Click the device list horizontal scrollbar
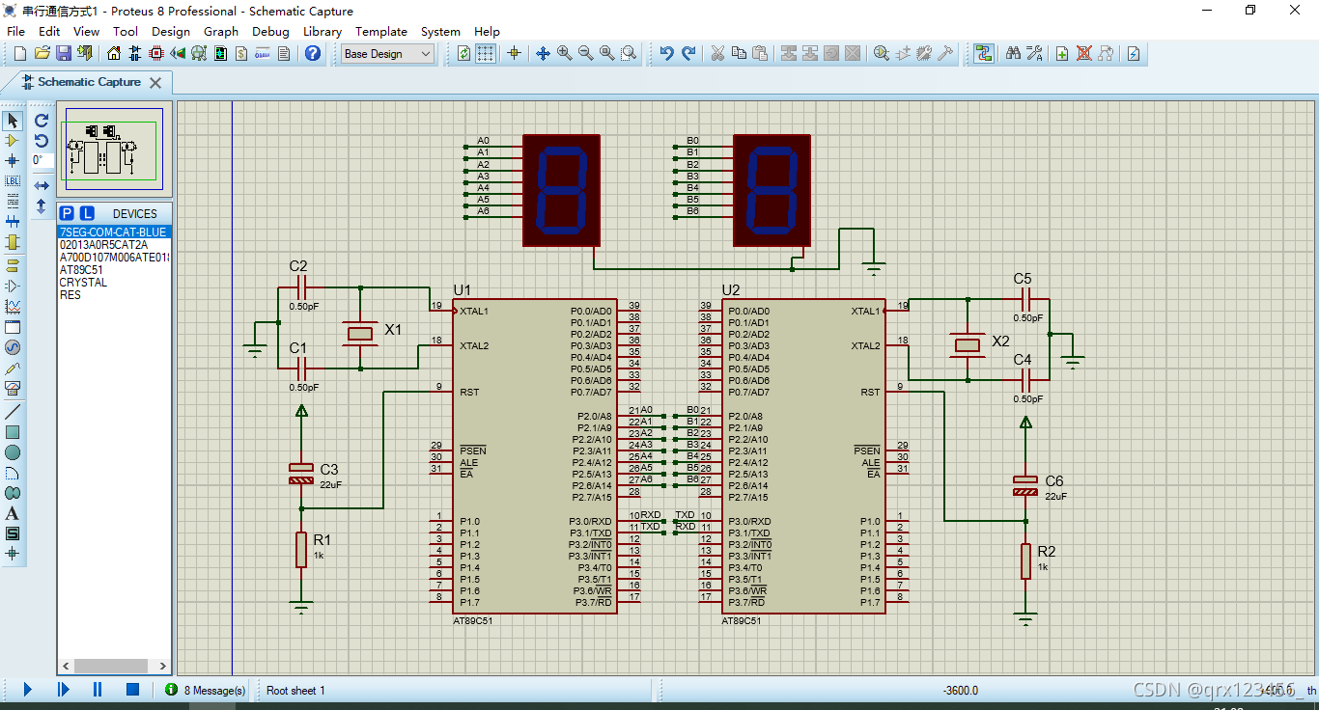This screenshot has height=710, width=1319. point(114,667)
